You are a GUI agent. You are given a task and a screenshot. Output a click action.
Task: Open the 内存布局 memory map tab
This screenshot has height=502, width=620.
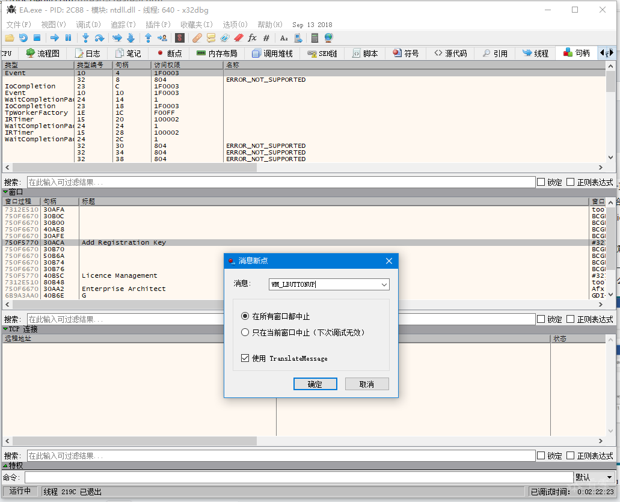[217, 54]
